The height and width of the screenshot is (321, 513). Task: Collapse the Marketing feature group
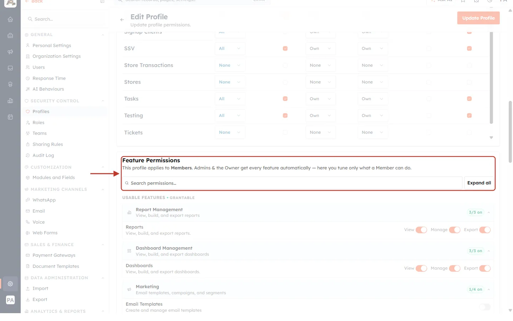[x=489, y=290]
